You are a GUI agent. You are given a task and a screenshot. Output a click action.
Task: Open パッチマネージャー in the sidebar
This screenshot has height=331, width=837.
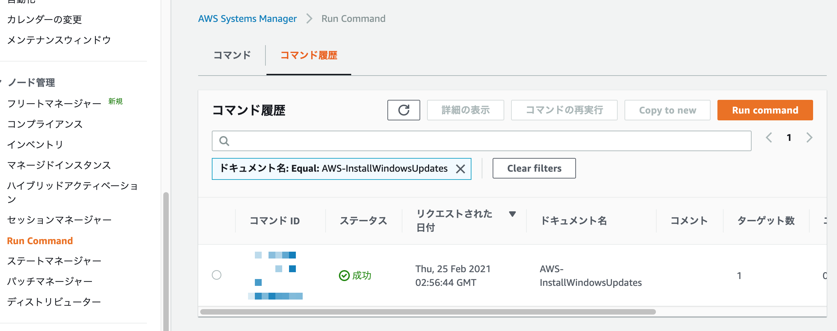[50, 281]
